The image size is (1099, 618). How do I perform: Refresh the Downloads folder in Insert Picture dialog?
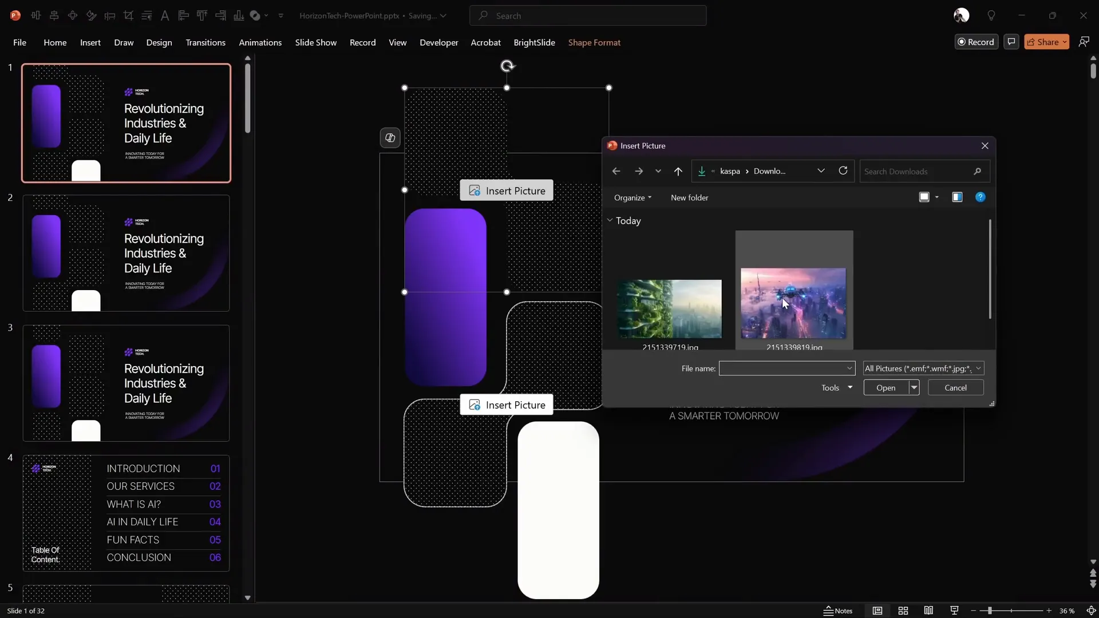tap(844, 171)
